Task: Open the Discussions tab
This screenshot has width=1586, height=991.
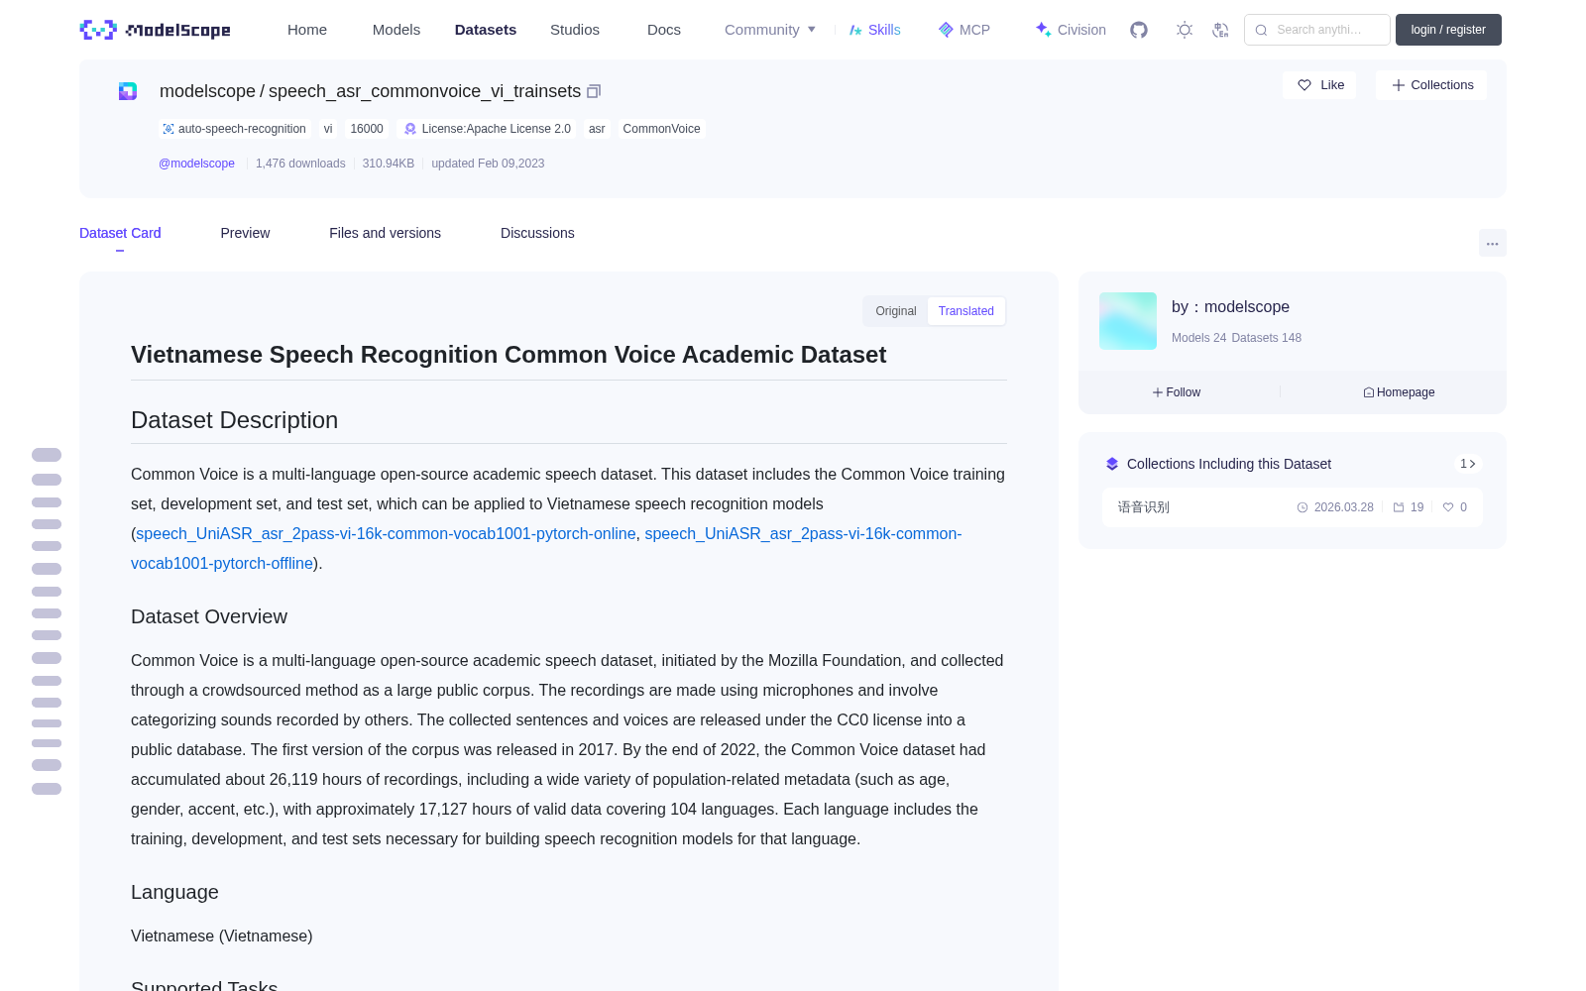Action: tap(537, 233)
